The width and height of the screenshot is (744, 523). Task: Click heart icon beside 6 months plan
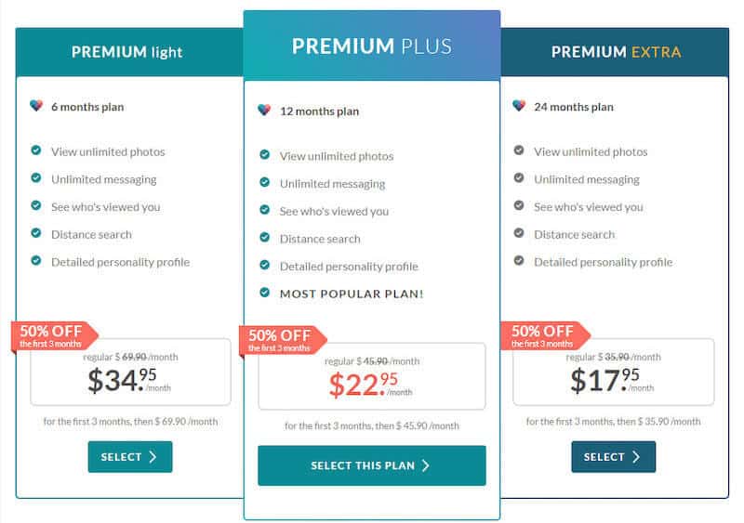(x=36, y=105)
